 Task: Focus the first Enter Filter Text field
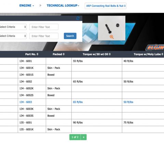(x=44, y=27)
